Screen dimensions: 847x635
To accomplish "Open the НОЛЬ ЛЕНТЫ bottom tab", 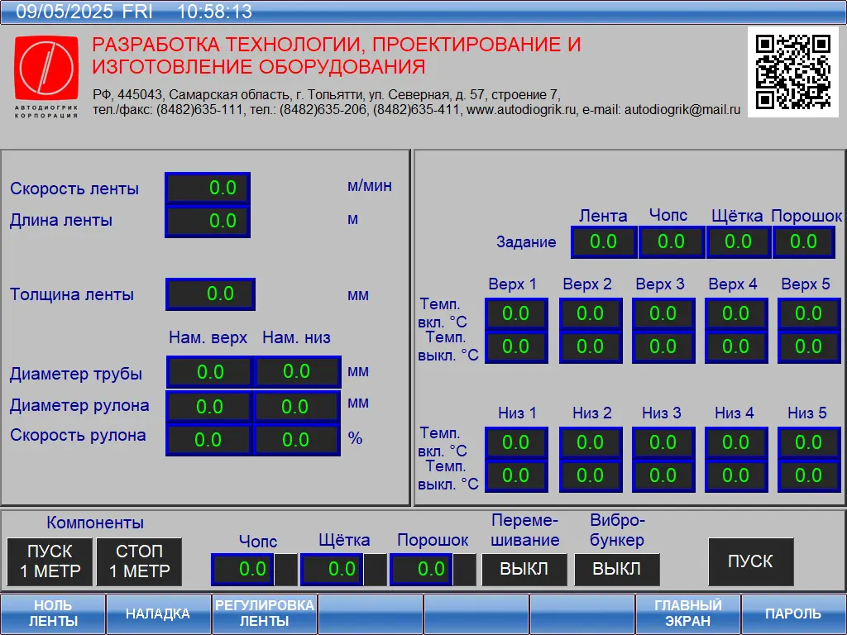I will (x=53, y=614).
